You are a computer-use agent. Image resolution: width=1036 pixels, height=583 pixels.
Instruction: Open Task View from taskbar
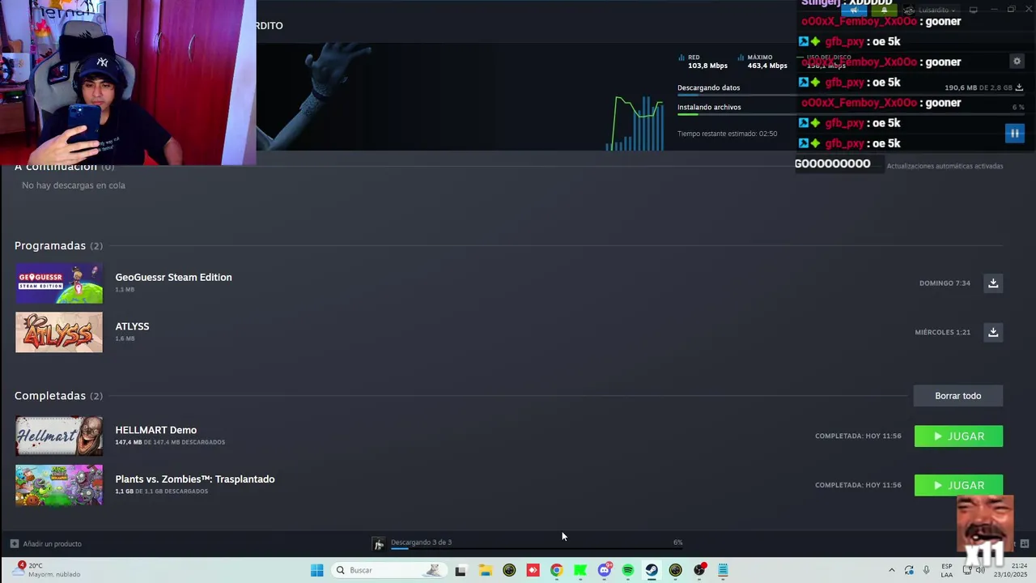pyautogui.click(x=461, y=570)
